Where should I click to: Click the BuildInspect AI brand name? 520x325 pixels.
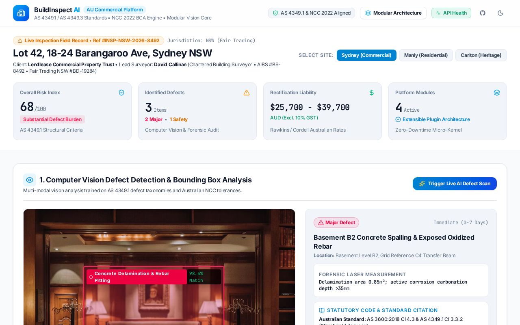57,10
